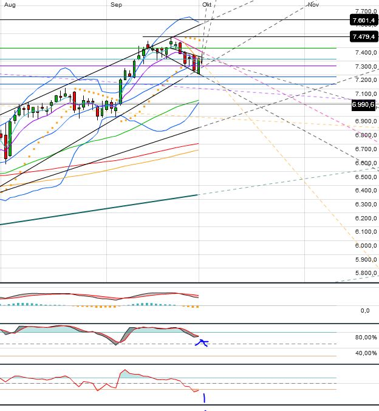Select the Aug month label on time axis
The image size is (379, 411).
(x=10, y=5)
